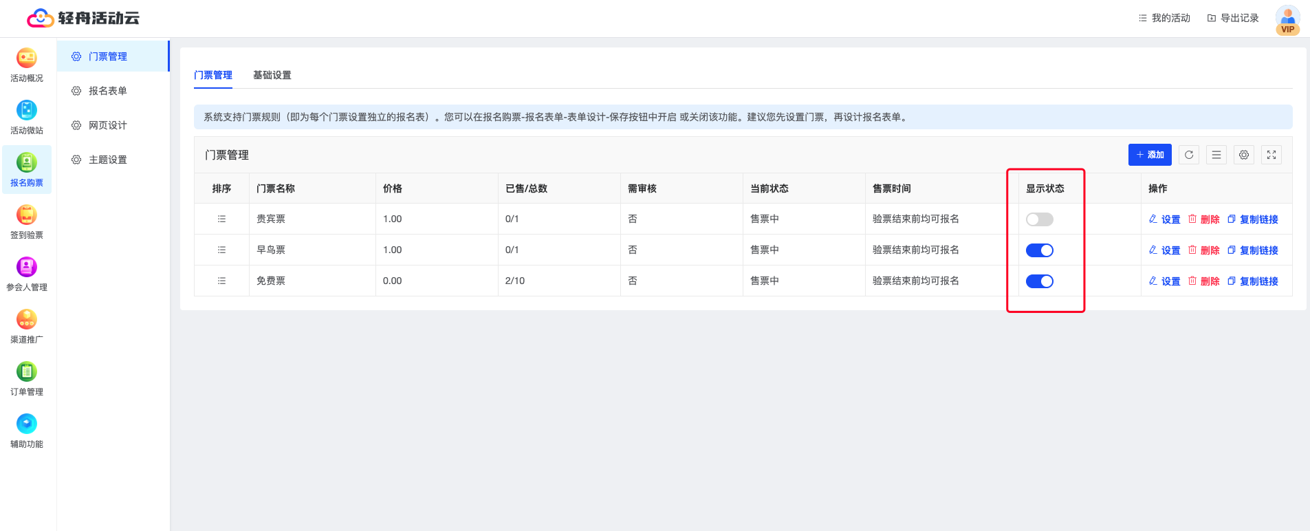Viewport: 1310px width, 531px height.
Task: Click 删除 for 早鸟票
Action: pos(1203,250)
